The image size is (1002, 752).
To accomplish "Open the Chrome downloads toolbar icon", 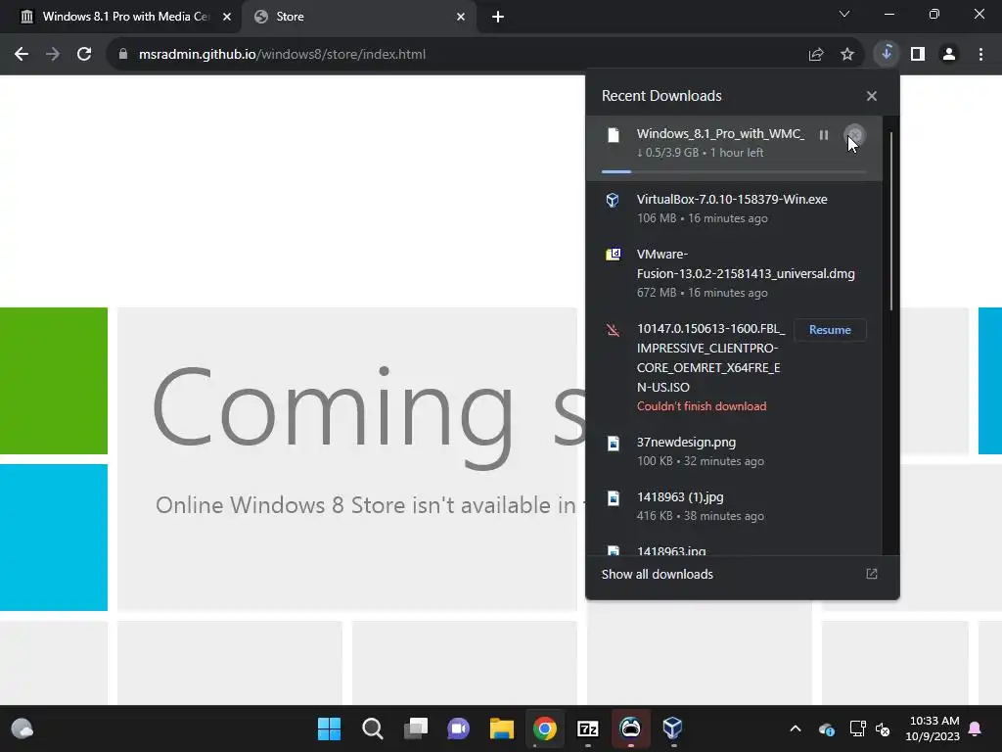I will tap(887, 54).
